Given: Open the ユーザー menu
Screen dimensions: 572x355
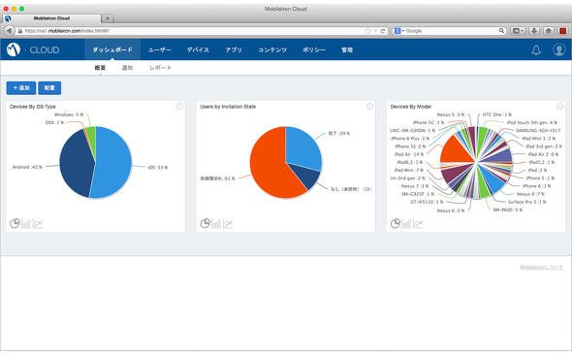Looking at the screenshot, I should [x=159, y=49].
